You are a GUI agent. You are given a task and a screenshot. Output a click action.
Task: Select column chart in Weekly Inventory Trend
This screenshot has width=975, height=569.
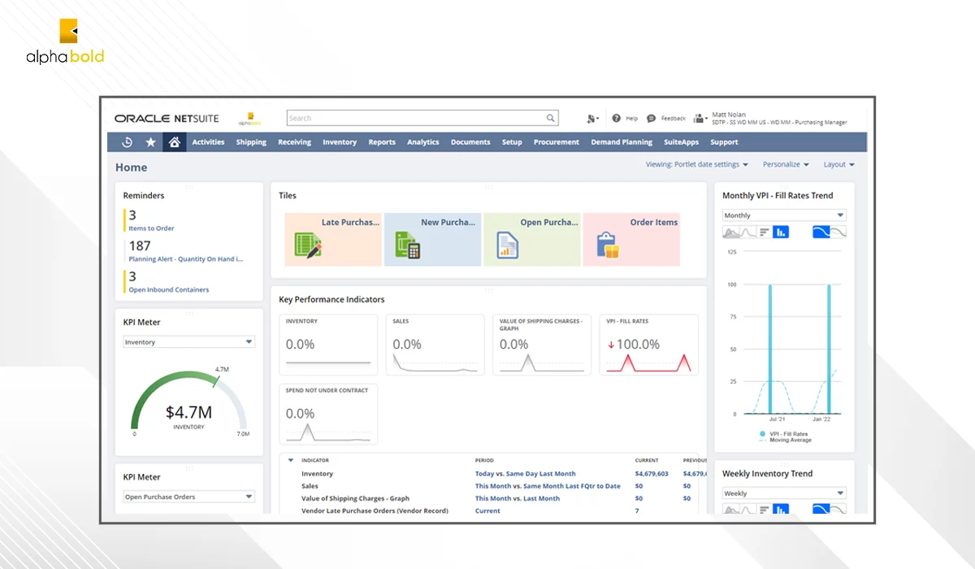click(780, 510)
